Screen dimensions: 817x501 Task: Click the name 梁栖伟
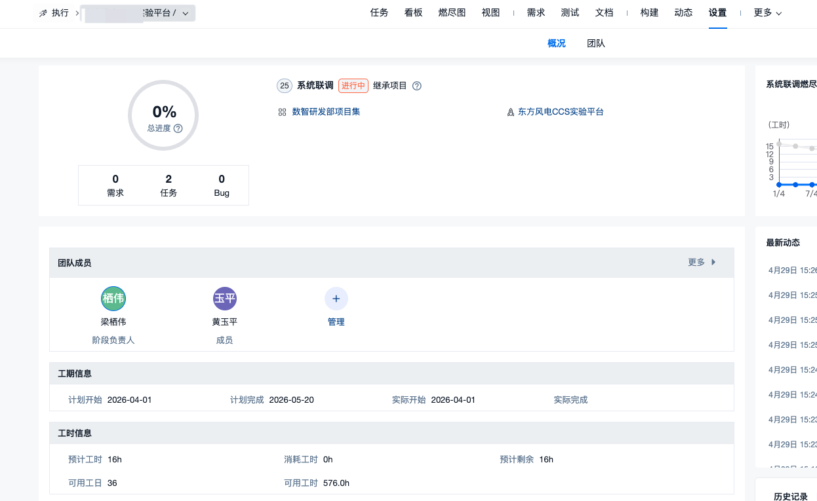(113, 322)
